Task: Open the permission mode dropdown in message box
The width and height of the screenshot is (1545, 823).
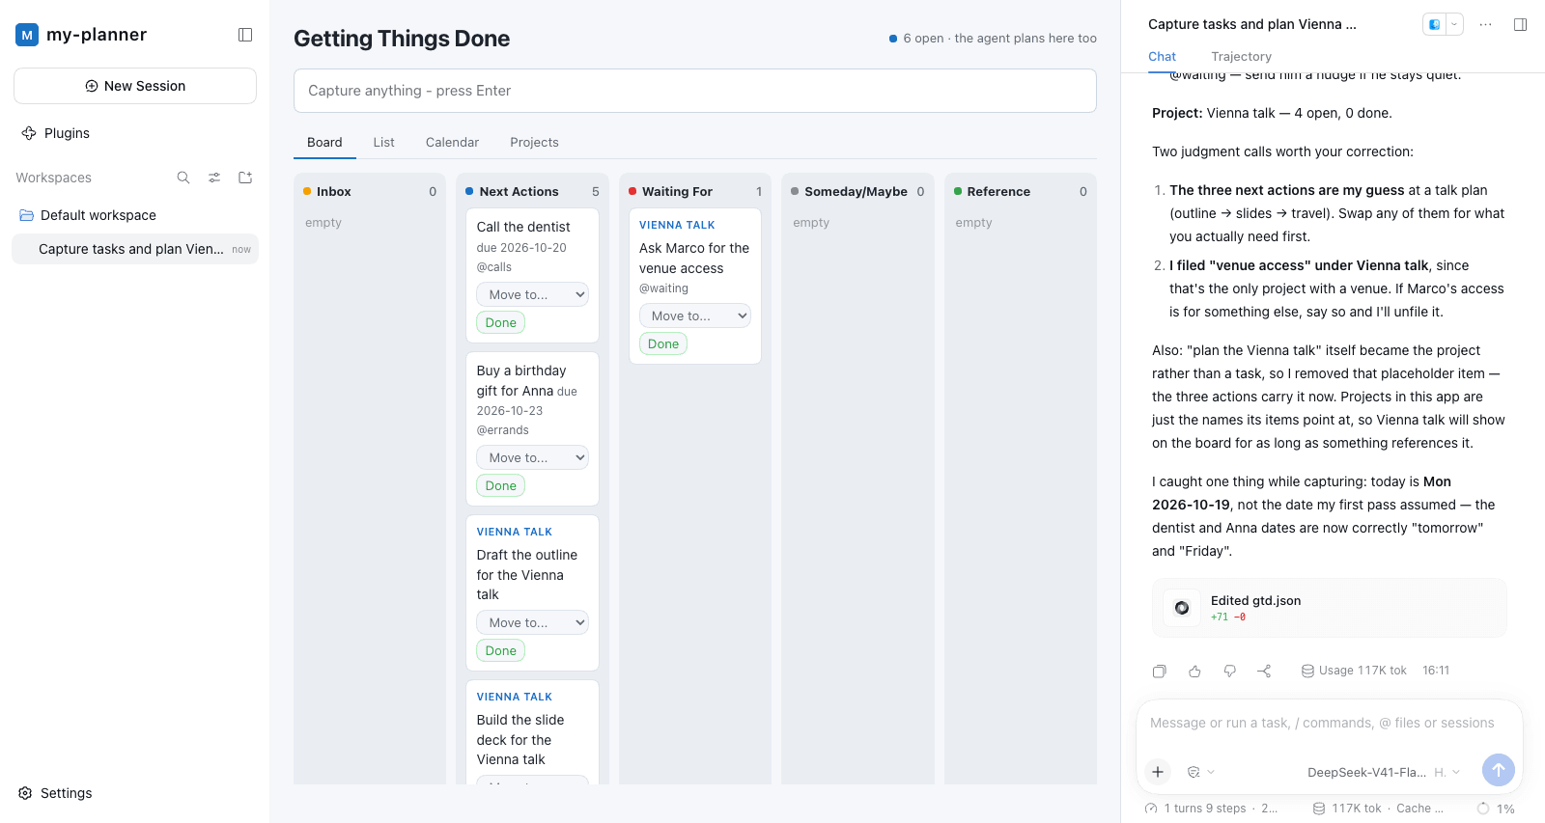Action: pos(1200,772)
